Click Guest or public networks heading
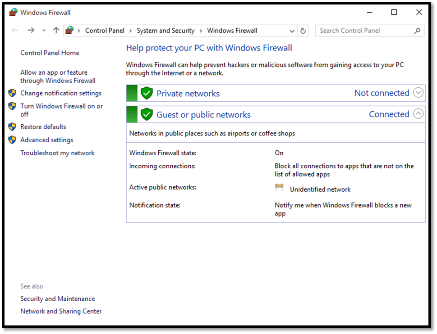 tap(203, 115)
